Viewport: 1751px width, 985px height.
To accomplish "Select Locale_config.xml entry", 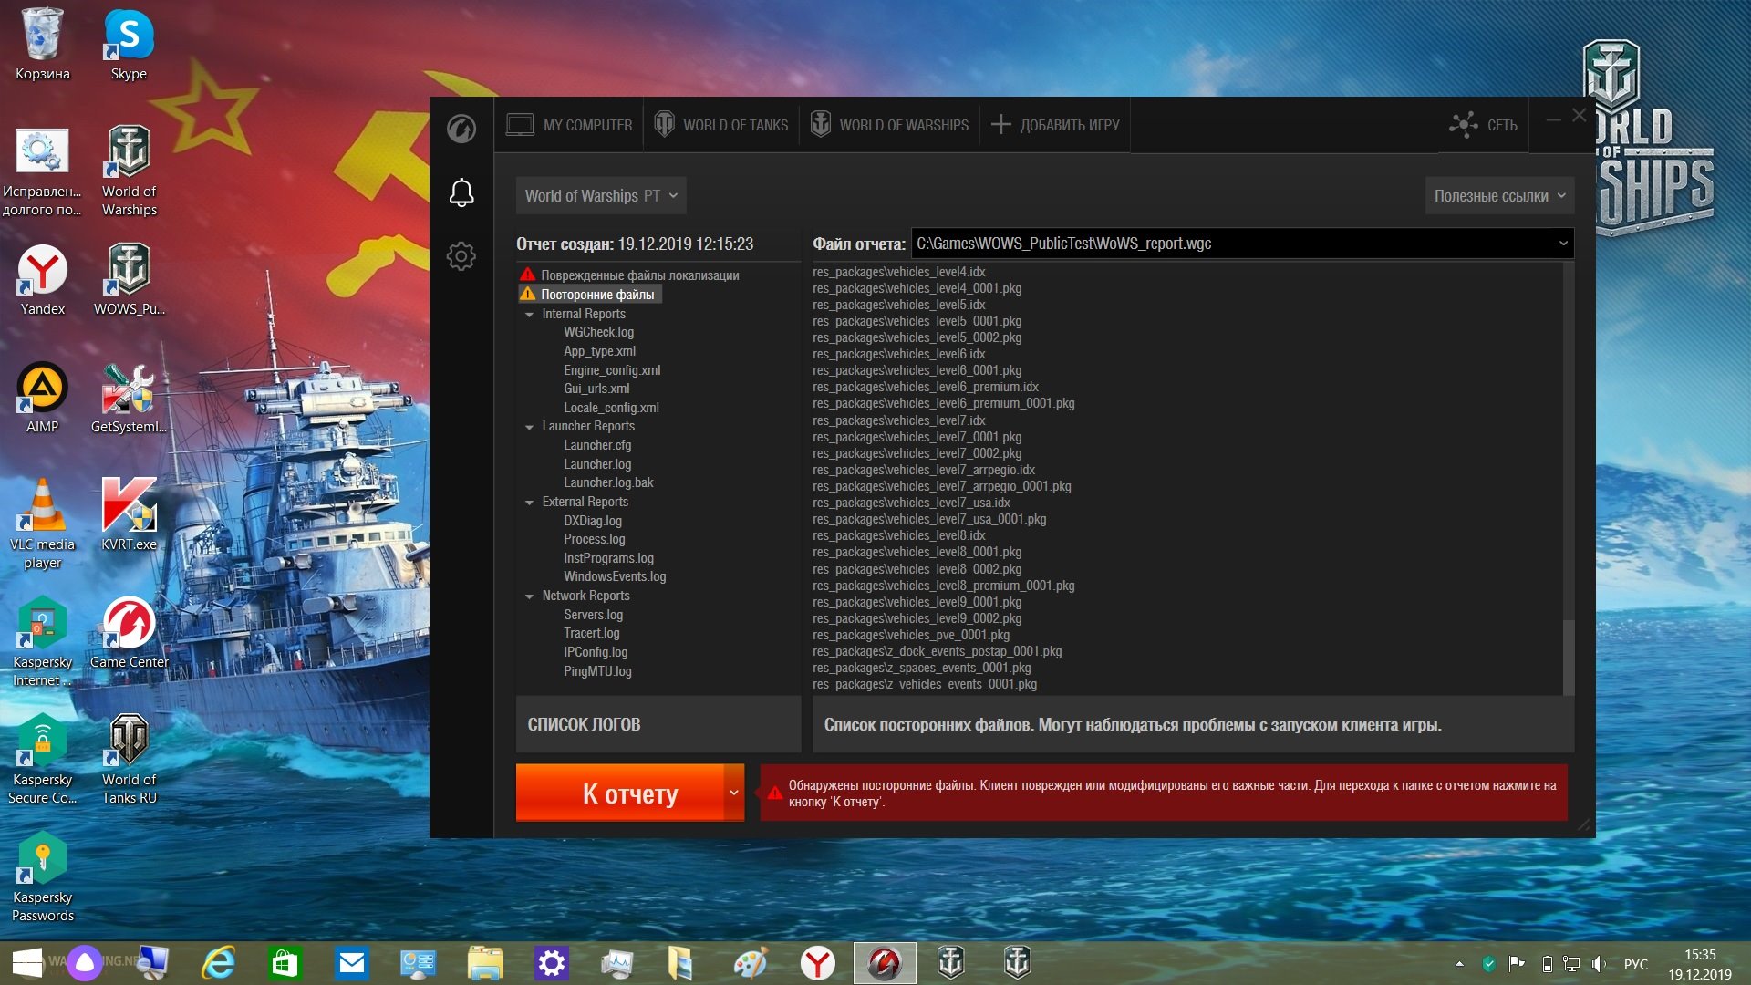I will tap(611, 408).
